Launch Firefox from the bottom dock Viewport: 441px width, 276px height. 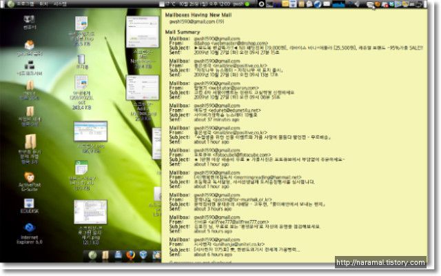[130, 255]
